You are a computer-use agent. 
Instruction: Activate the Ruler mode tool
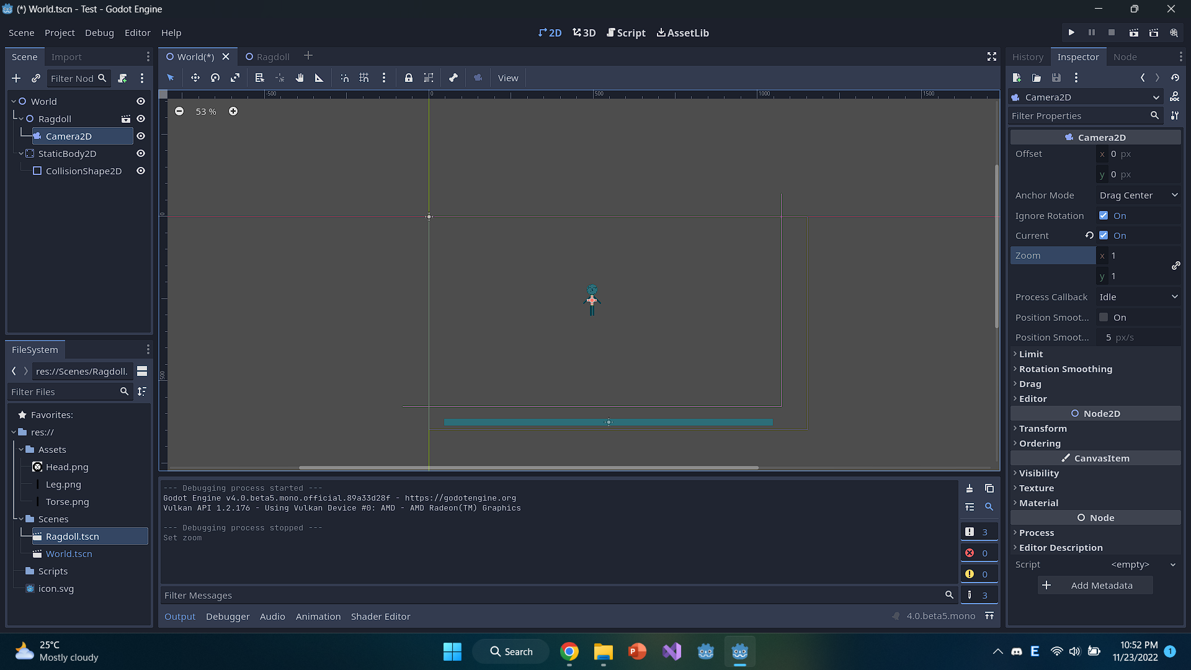[319, 78]
